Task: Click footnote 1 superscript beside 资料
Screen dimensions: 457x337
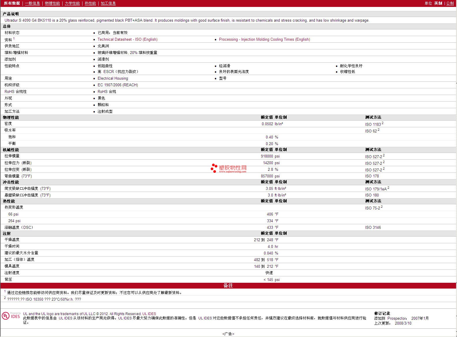Action: (14, 38)
